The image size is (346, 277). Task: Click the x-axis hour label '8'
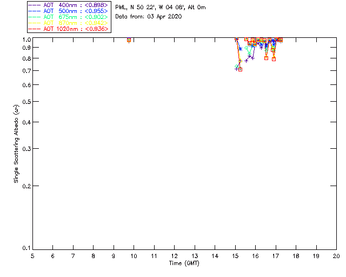pos(94,256)
